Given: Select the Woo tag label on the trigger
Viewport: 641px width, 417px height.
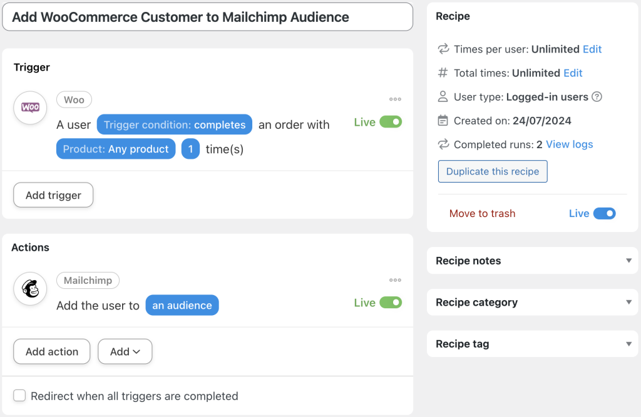Looking at the screenshot, I should [74, 99].
